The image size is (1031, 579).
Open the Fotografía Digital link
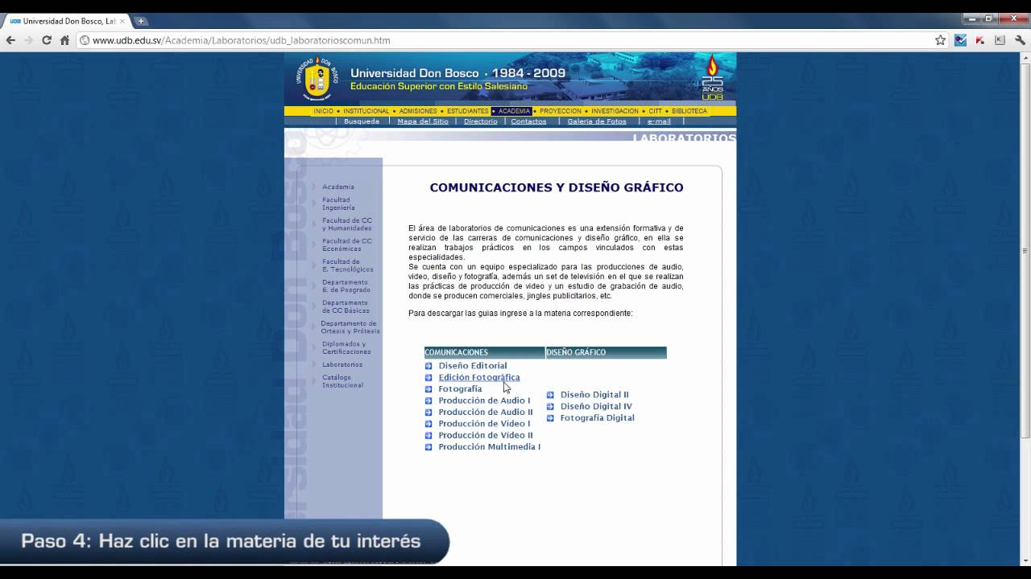pyautogui.click(x=598, y=418)
